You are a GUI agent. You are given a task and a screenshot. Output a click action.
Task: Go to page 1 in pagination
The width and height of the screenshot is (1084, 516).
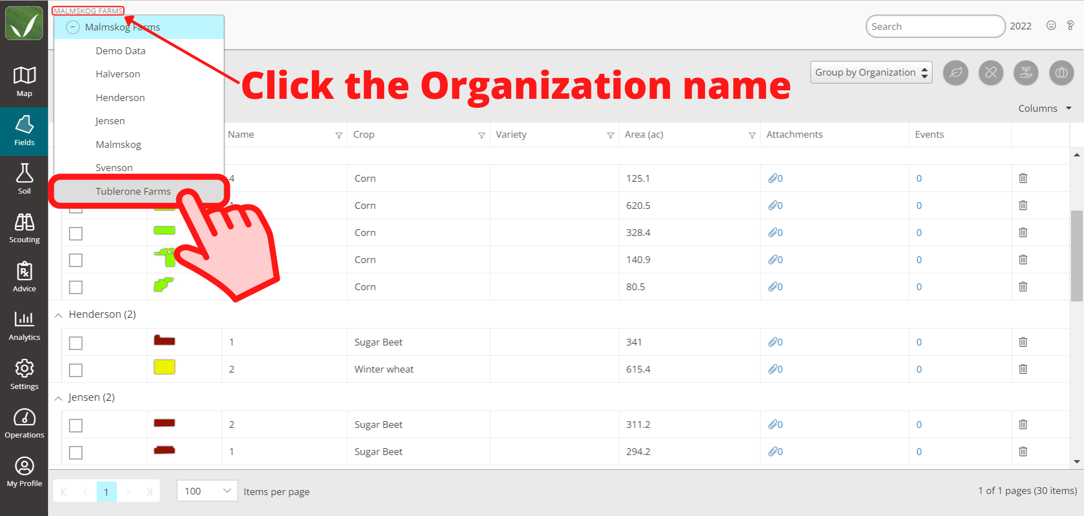(x=106, y=492)
